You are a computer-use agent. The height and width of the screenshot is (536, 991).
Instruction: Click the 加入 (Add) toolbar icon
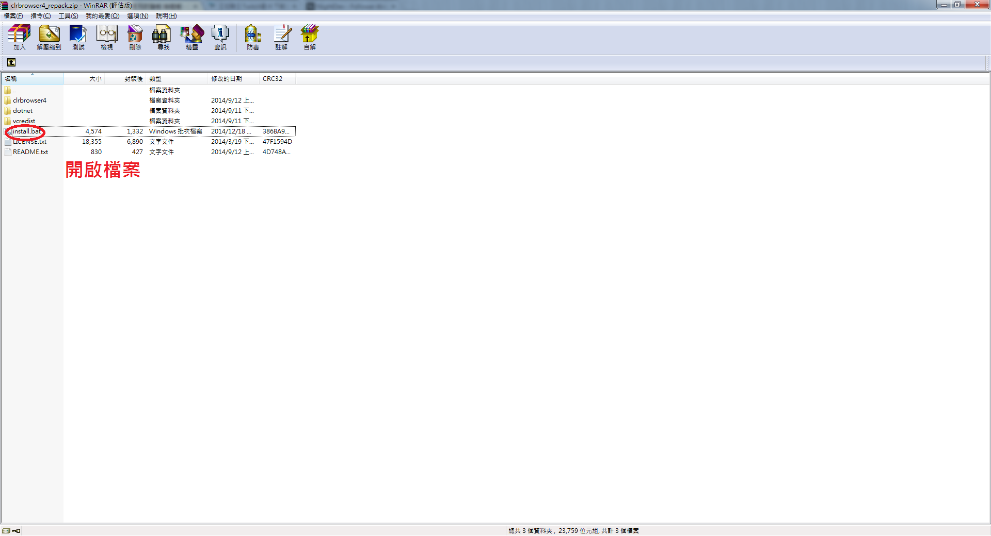(19, 38)
